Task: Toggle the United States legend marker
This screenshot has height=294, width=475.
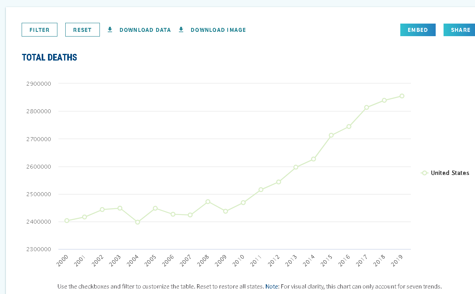Action: pyautogui.click(x=424, y=173)
